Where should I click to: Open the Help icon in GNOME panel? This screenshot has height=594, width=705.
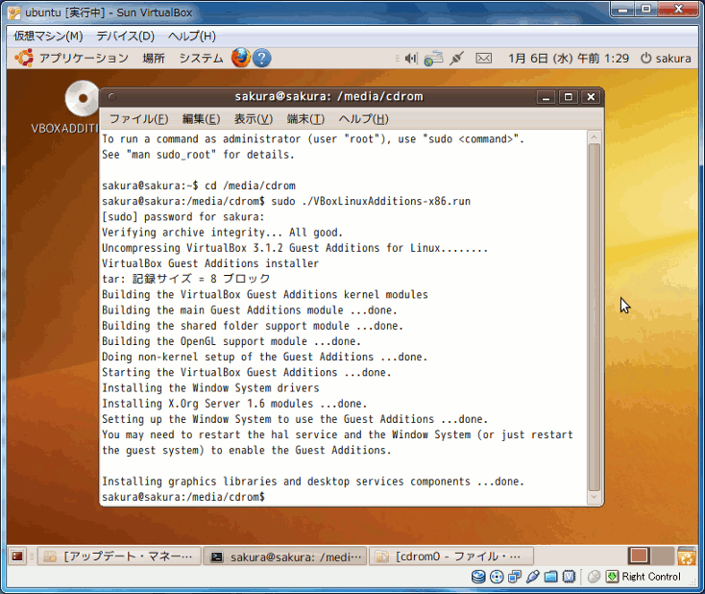tap(261, 58)
